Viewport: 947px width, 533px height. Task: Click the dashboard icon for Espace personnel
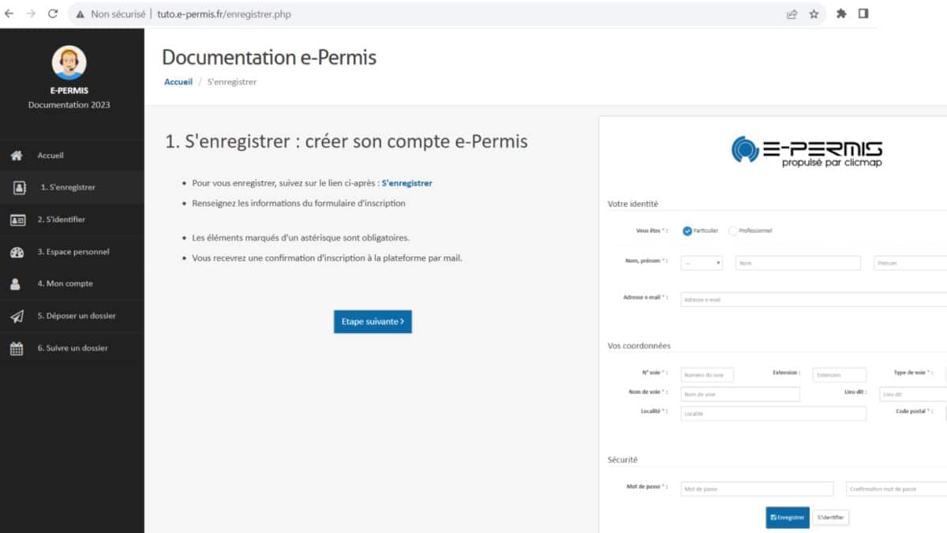pyautogui.click(x=17, y=252)
